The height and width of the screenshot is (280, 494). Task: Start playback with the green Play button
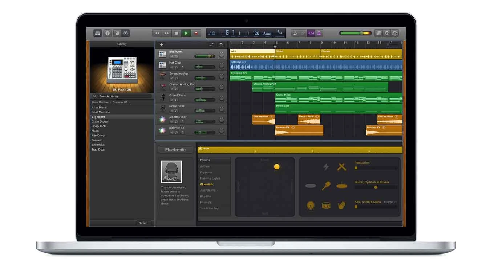point(186,33)
